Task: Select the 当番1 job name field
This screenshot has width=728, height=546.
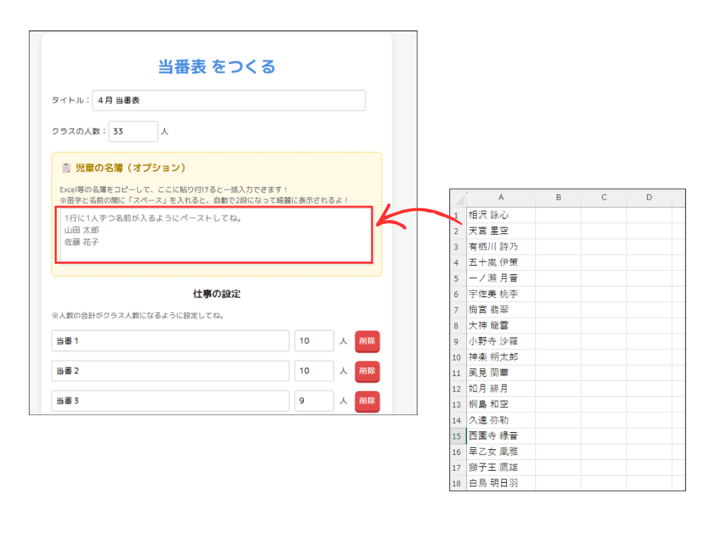Action: [169, 341]
